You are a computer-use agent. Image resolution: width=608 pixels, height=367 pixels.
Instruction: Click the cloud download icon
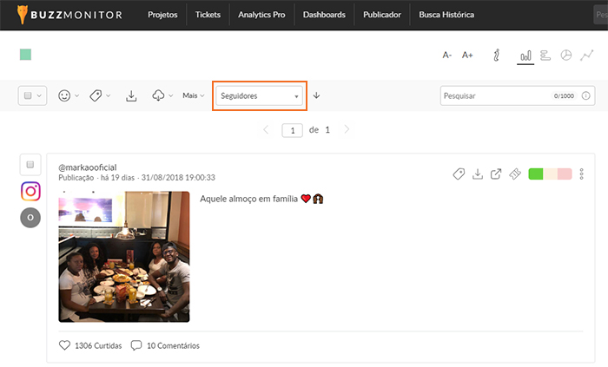click(158, 95)
